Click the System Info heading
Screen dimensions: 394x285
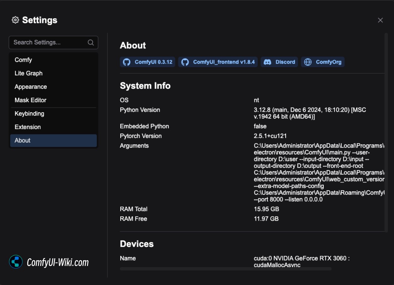(145, 86)
